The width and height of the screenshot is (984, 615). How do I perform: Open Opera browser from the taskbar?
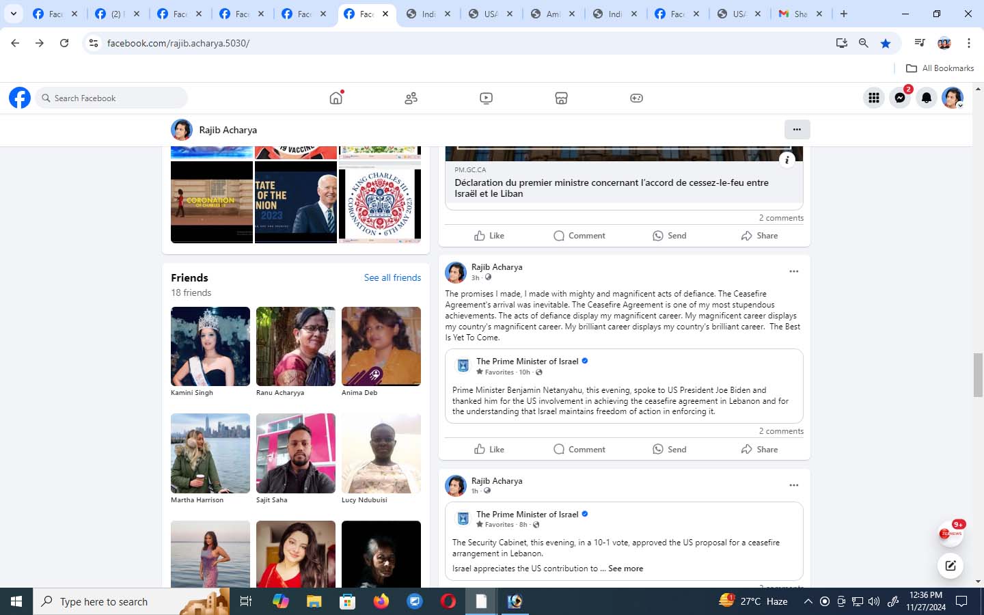448,601
